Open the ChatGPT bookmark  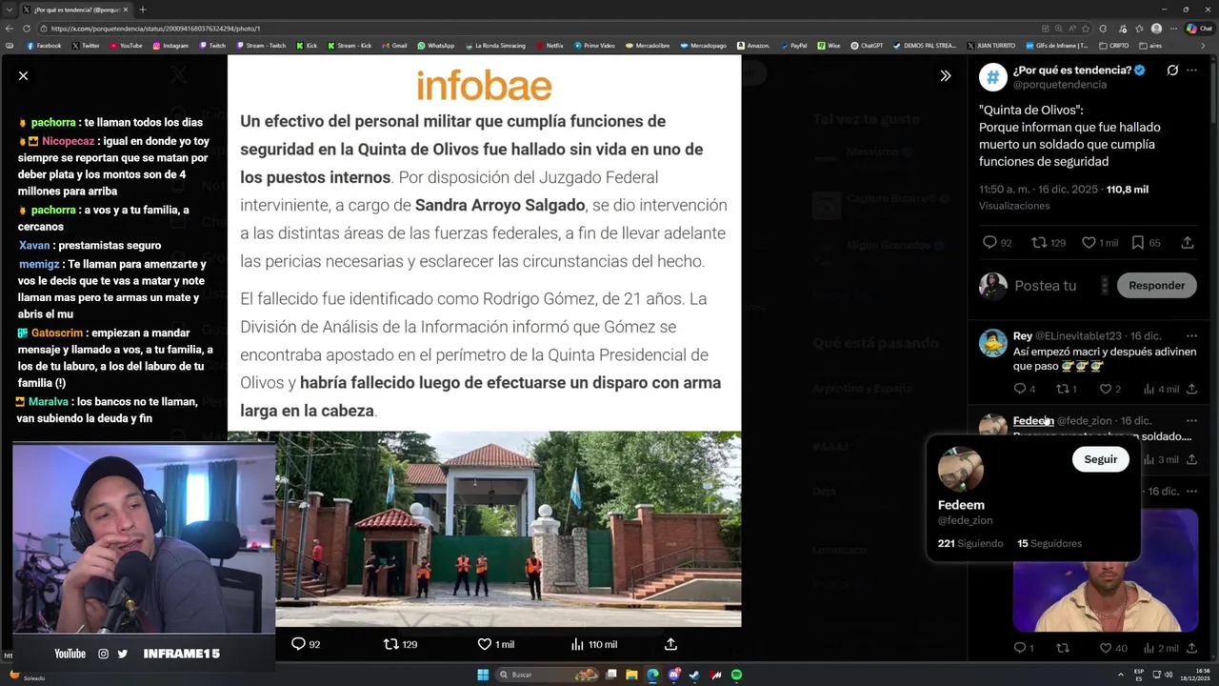867,46
